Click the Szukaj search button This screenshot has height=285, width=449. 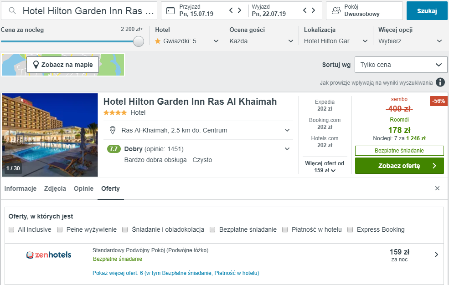(x=427, y=11)
